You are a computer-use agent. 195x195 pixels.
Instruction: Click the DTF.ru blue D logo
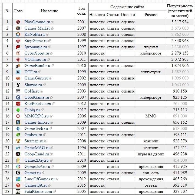(18, 72)
